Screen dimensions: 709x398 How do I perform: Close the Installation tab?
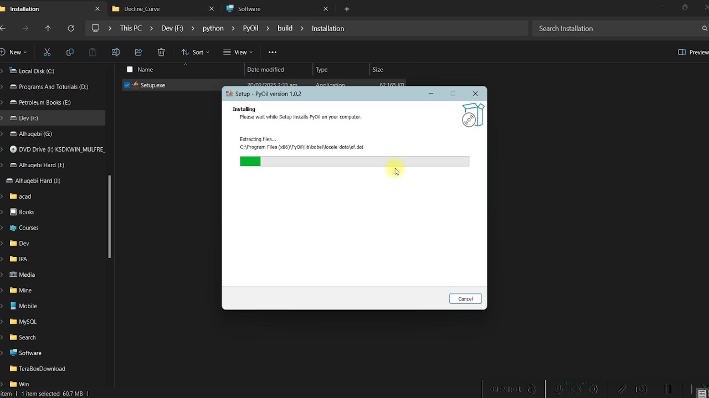point(97,9)
